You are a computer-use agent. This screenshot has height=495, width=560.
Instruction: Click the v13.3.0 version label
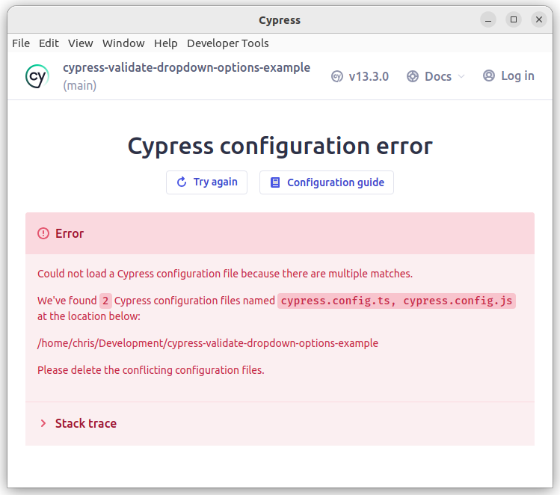369,76
